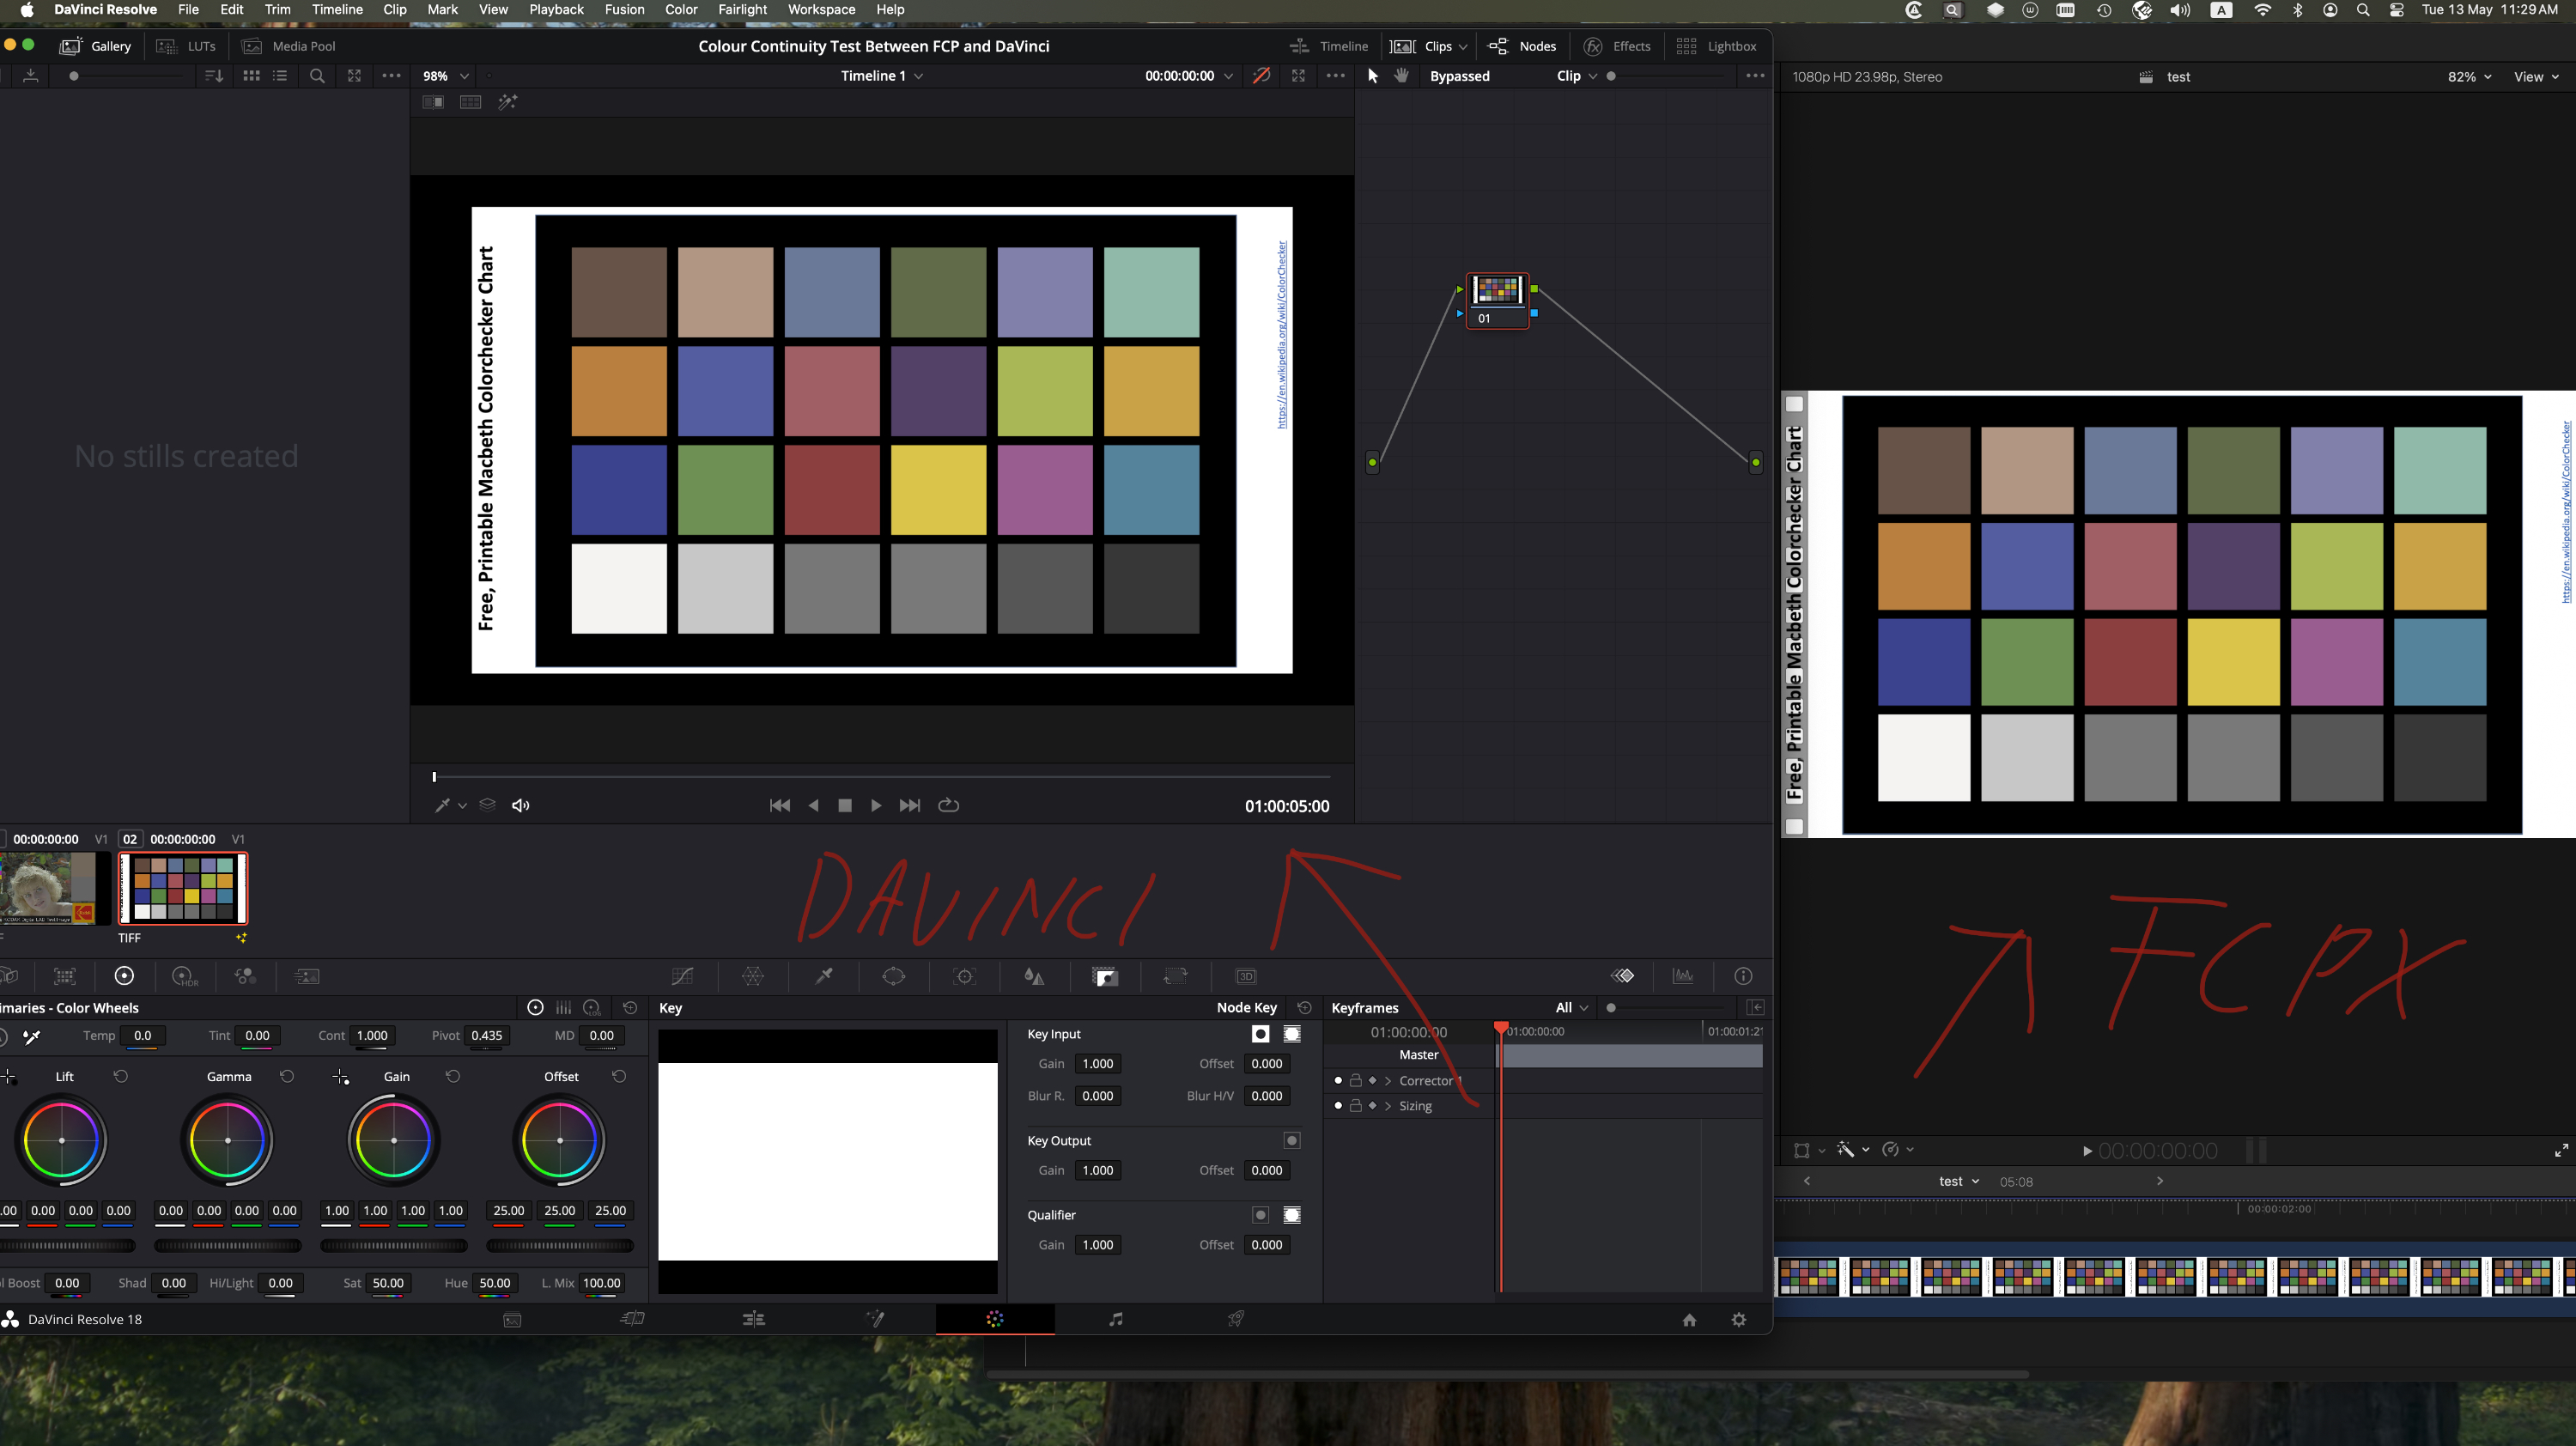Toggle loop playback in viewer
This screenshot has height=1446, width=2576.
point(949,805)
